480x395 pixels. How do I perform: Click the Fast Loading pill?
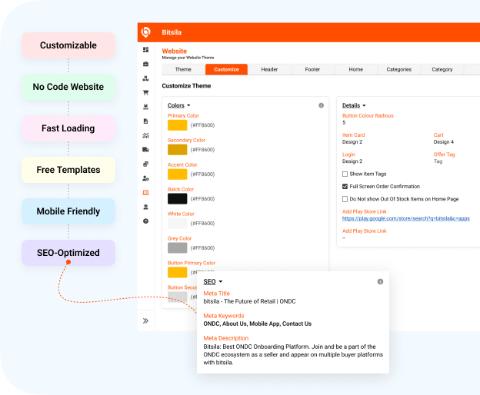68,128
